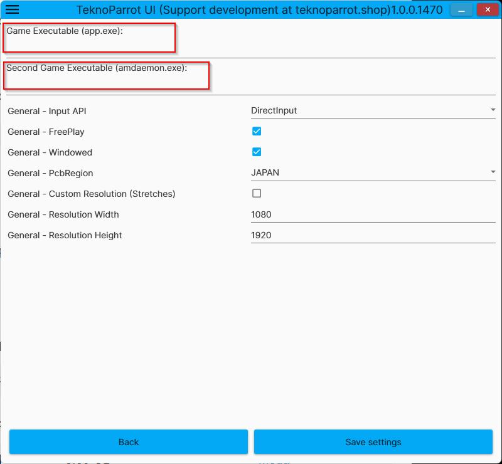Click the General - Resolution Height label
This screenshot has width=502, height=464.
point(65,235)
